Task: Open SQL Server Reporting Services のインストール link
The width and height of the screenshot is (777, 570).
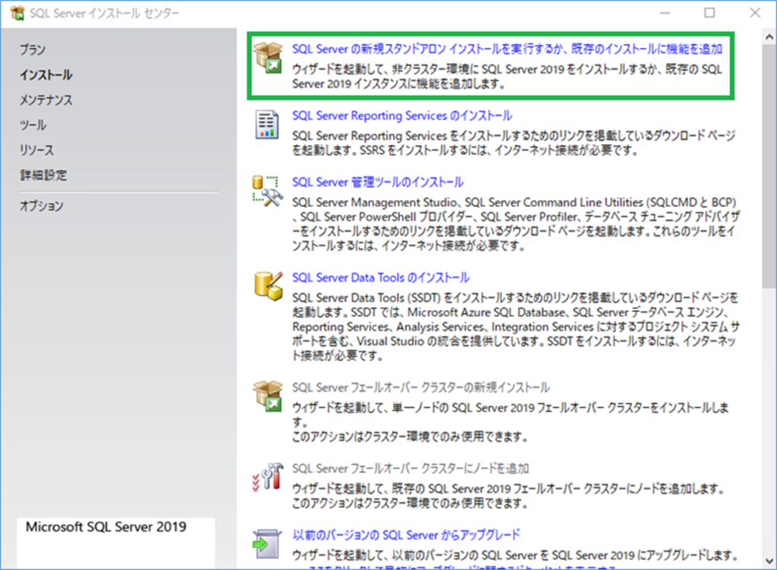Action: [402, 116]
